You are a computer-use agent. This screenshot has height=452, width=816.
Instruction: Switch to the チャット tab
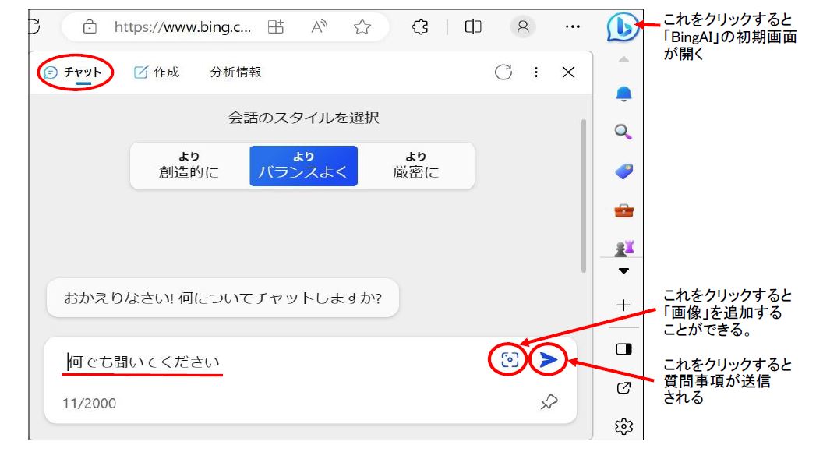coord(75,72)
